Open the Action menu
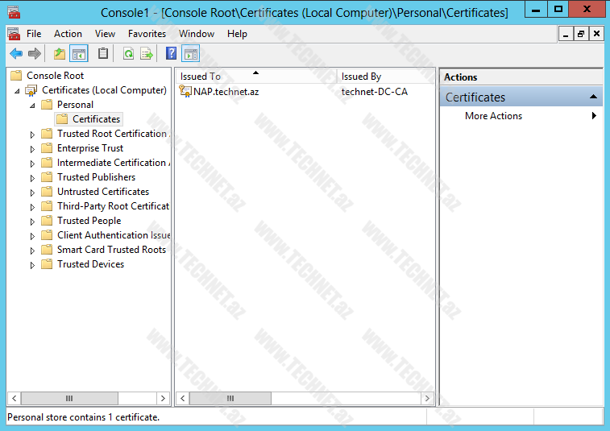The width and height of the screenshot is (610, 431). (x=68, y=34)
